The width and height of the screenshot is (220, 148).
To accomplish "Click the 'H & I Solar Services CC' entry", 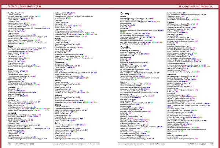I will (x=130, y=124).
